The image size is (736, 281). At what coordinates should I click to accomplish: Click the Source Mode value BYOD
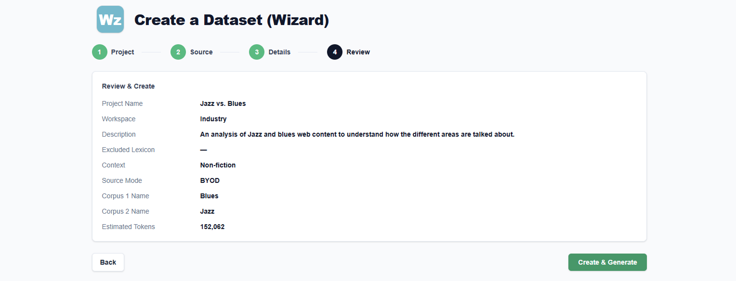click(x=210, y=180)
